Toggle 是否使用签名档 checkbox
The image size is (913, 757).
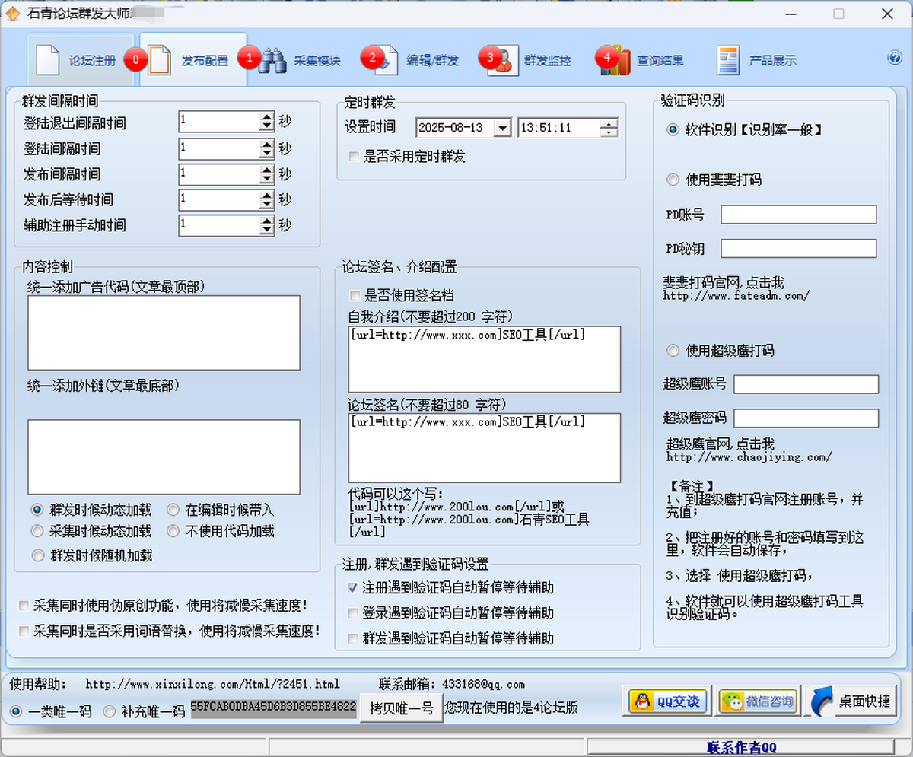tap(354, 295)
